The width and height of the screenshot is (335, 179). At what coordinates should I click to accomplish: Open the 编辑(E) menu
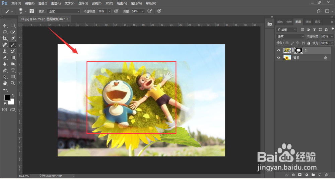pos(30,3)
